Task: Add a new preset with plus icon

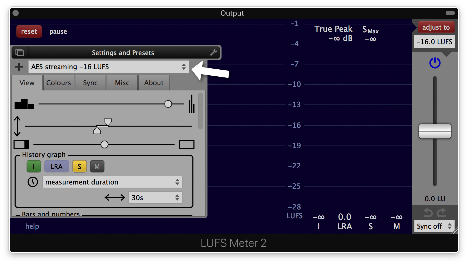Action: pyautogui.click(x=19, y=67)
